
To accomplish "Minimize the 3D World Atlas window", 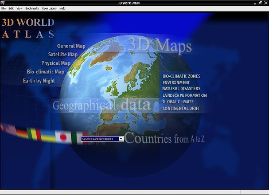I will (255, 3).
